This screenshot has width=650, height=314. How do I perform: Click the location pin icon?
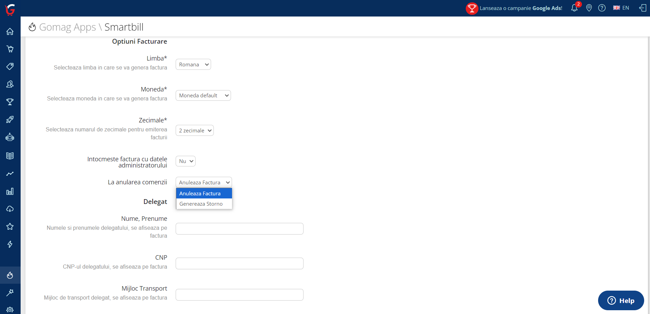589,8
